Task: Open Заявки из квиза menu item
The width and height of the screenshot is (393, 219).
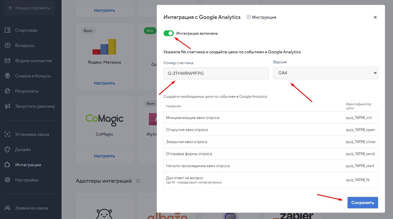Action: [x=31, y=208]
